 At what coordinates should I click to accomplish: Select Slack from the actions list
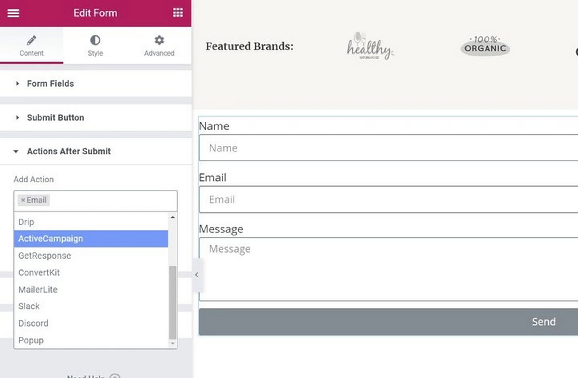pos(29,306)
